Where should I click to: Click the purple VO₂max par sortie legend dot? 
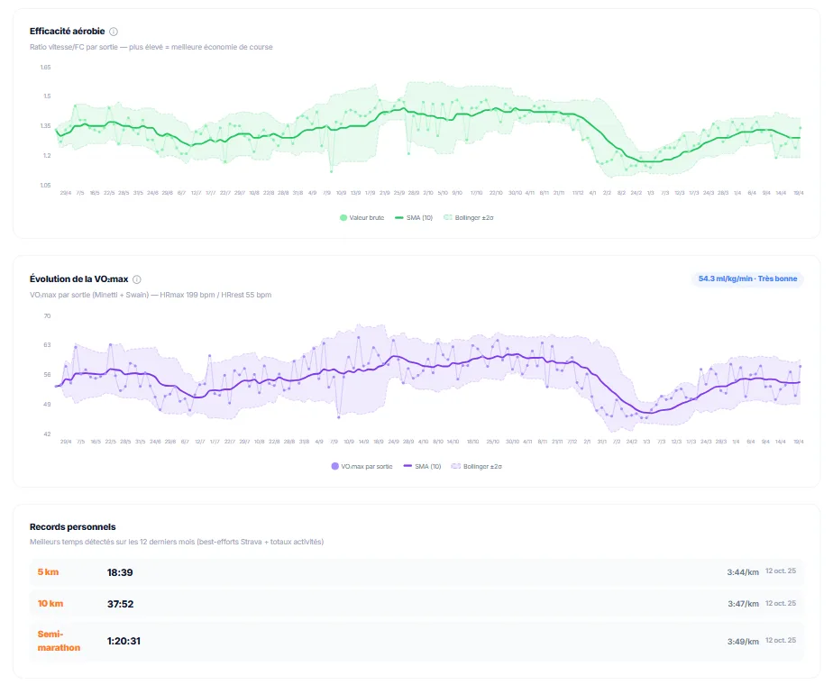coord(334,466)
